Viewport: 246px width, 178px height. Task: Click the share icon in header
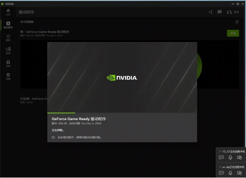[x=210, y=12]
